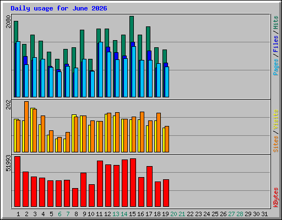Select day 3 label on the x-axis
Viewport: 282px width, 220px height.
tap(35, 214)
